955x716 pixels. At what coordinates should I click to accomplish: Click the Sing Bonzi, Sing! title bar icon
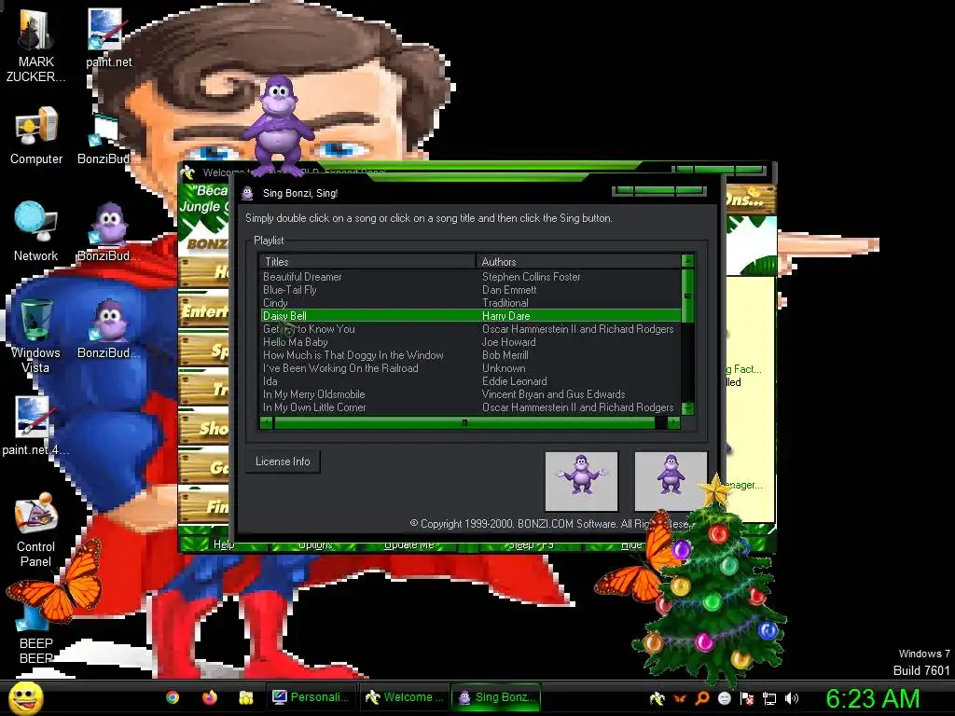pos(247,193)
